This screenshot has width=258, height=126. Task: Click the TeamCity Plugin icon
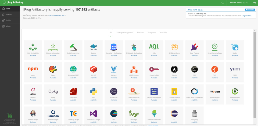(x=73, y=113)
